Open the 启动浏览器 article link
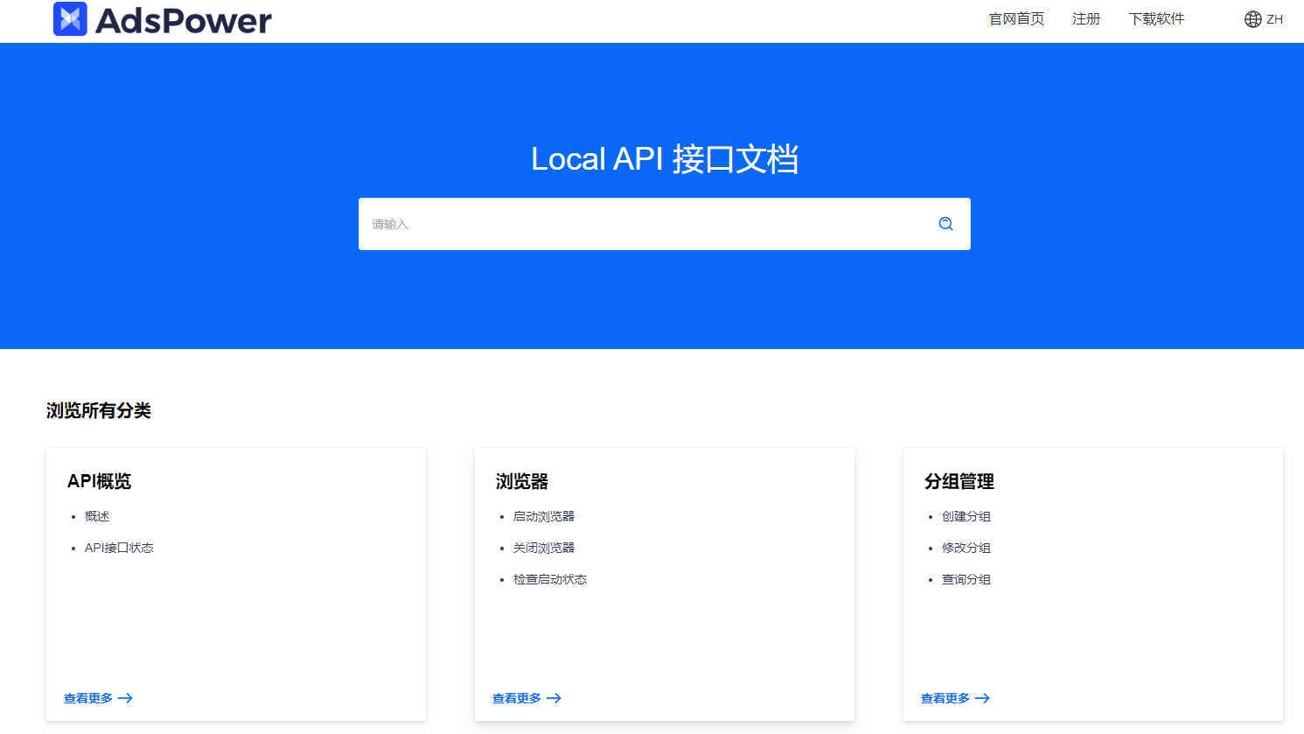This screenshot has height=734, width=1304. tap(544, 516)
